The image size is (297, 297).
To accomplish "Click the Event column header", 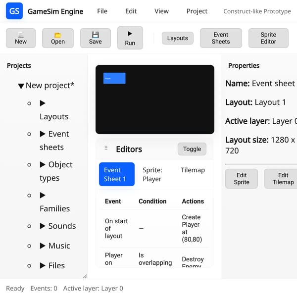I will coord(113,201).
